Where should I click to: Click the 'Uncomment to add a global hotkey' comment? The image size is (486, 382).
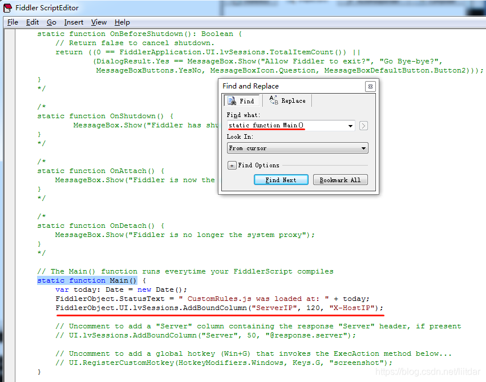coord(253,354)
